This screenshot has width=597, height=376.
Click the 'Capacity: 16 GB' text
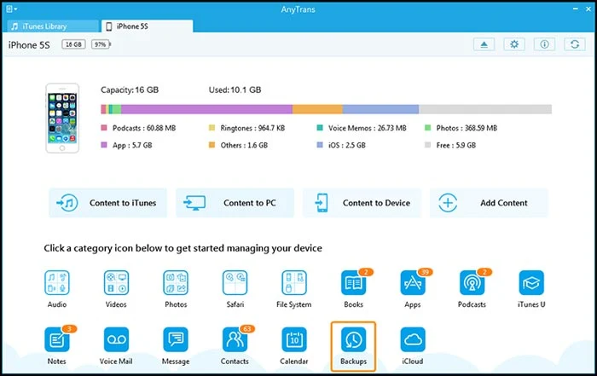(x=130, y=90)
